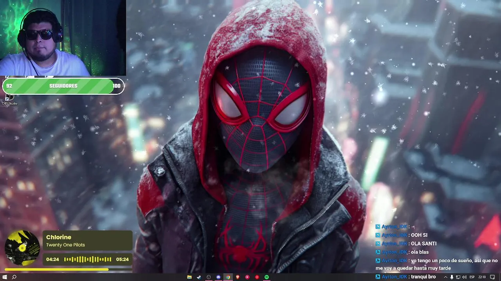
Task: Click the SEGUIDORES follower goal bar
Action: tap(63, 86)
